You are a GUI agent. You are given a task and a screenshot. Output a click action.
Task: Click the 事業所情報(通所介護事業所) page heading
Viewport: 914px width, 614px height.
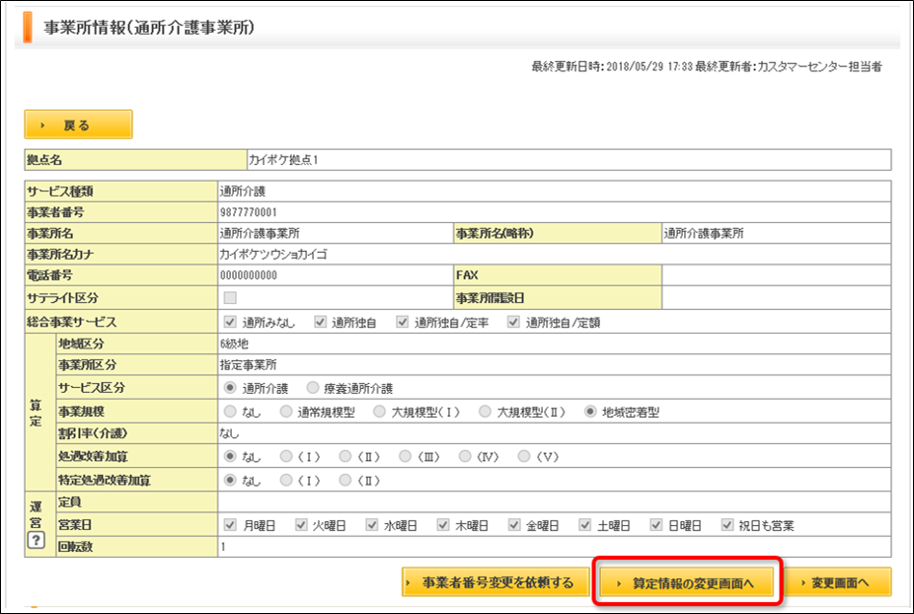(149, 28)
